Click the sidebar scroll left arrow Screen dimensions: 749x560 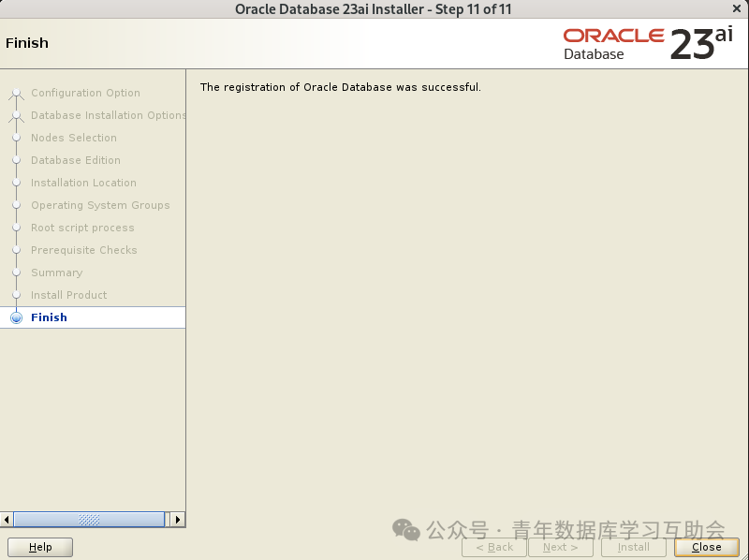tap(7, 520)
